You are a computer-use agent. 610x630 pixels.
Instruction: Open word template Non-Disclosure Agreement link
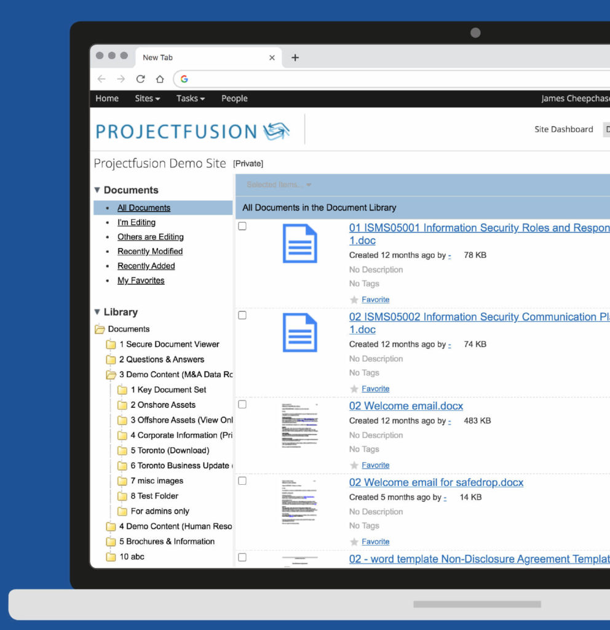coord(480,559)
